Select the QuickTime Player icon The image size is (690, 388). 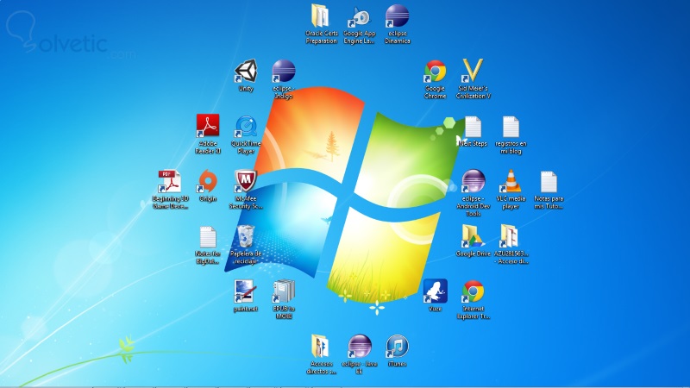coord(246,135)
